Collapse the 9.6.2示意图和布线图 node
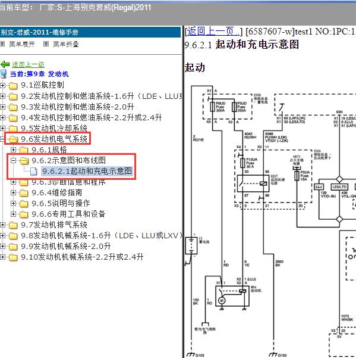This screenshot has height=358, width=356. click(x=14, y=160)
